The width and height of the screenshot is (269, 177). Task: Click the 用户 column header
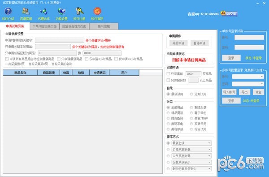pyautogui.click(x=124, y=73)
